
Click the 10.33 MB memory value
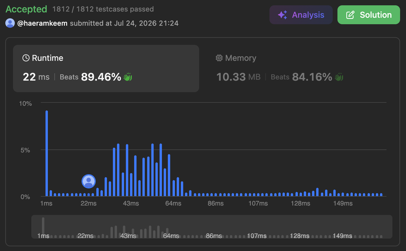[x=238, y=77]
